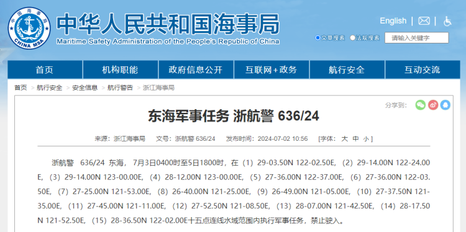Go to 航行警告 breadcrumb link

[120, 87]
